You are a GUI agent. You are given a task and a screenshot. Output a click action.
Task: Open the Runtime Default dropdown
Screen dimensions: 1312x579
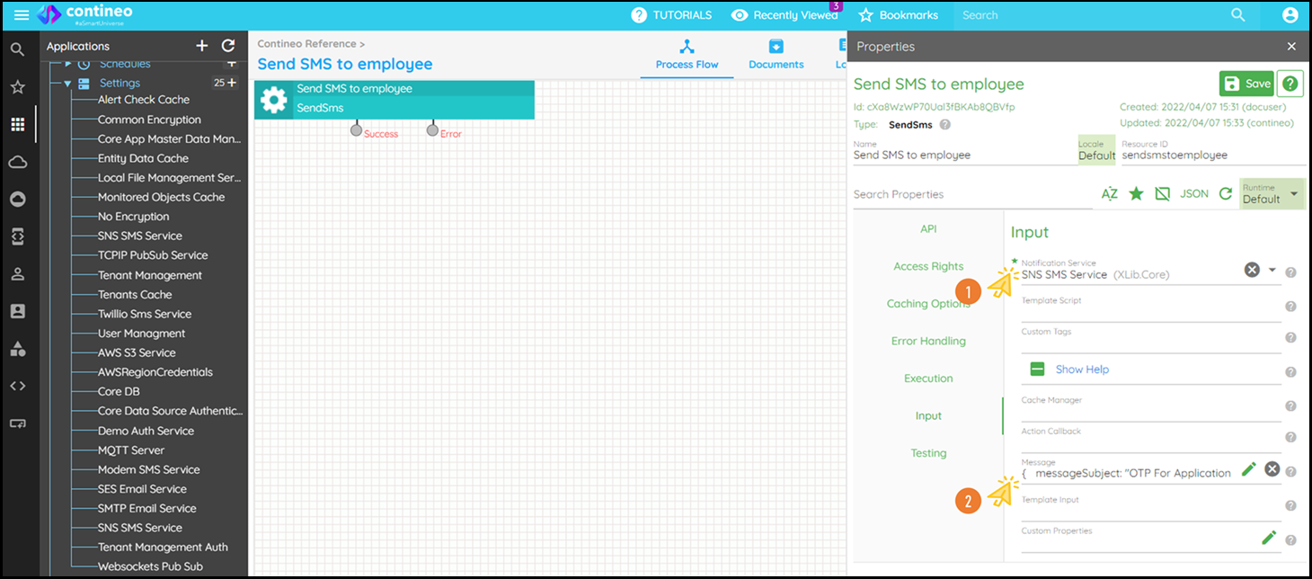point(1271,192)
